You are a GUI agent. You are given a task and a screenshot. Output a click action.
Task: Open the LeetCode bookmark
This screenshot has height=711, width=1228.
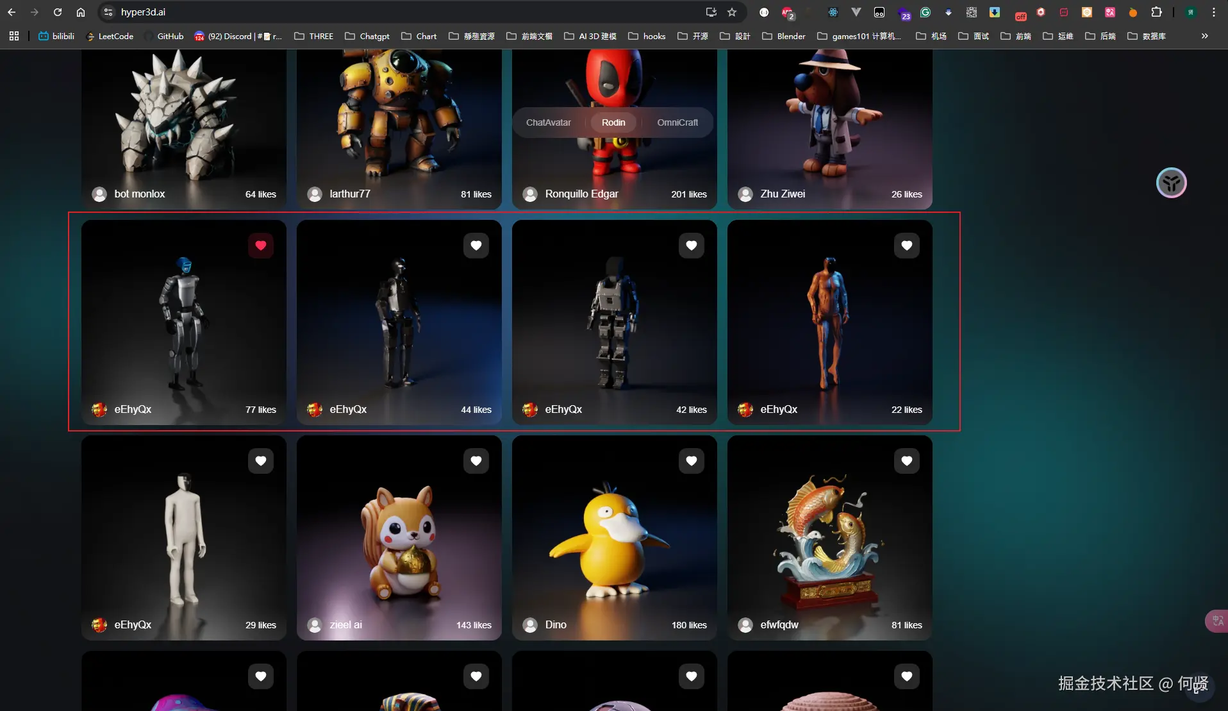click(x=110, y=36)
